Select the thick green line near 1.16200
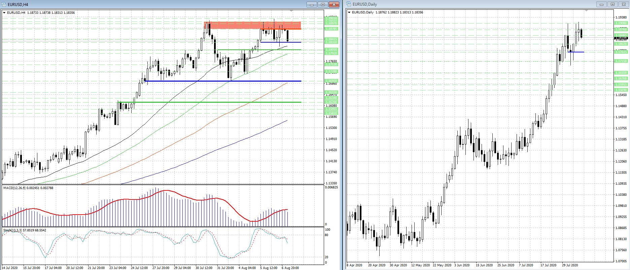 click(x=202, y=102)
